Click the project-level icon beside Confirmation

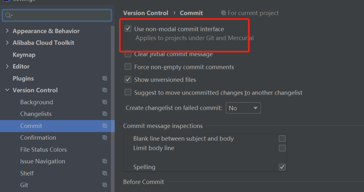pyautogui.click(x=105, y=138)
